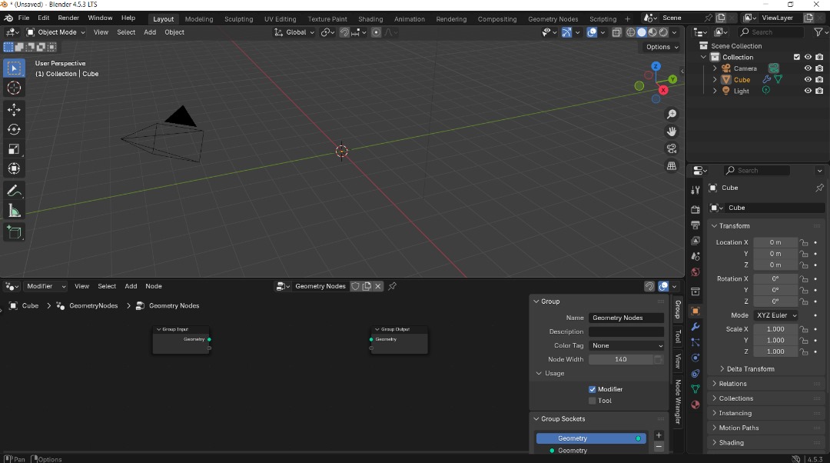The width and height of the screenshot is (830, 463).
Task: Enable the Tool usage checkbox
Action: click(593, 401)
